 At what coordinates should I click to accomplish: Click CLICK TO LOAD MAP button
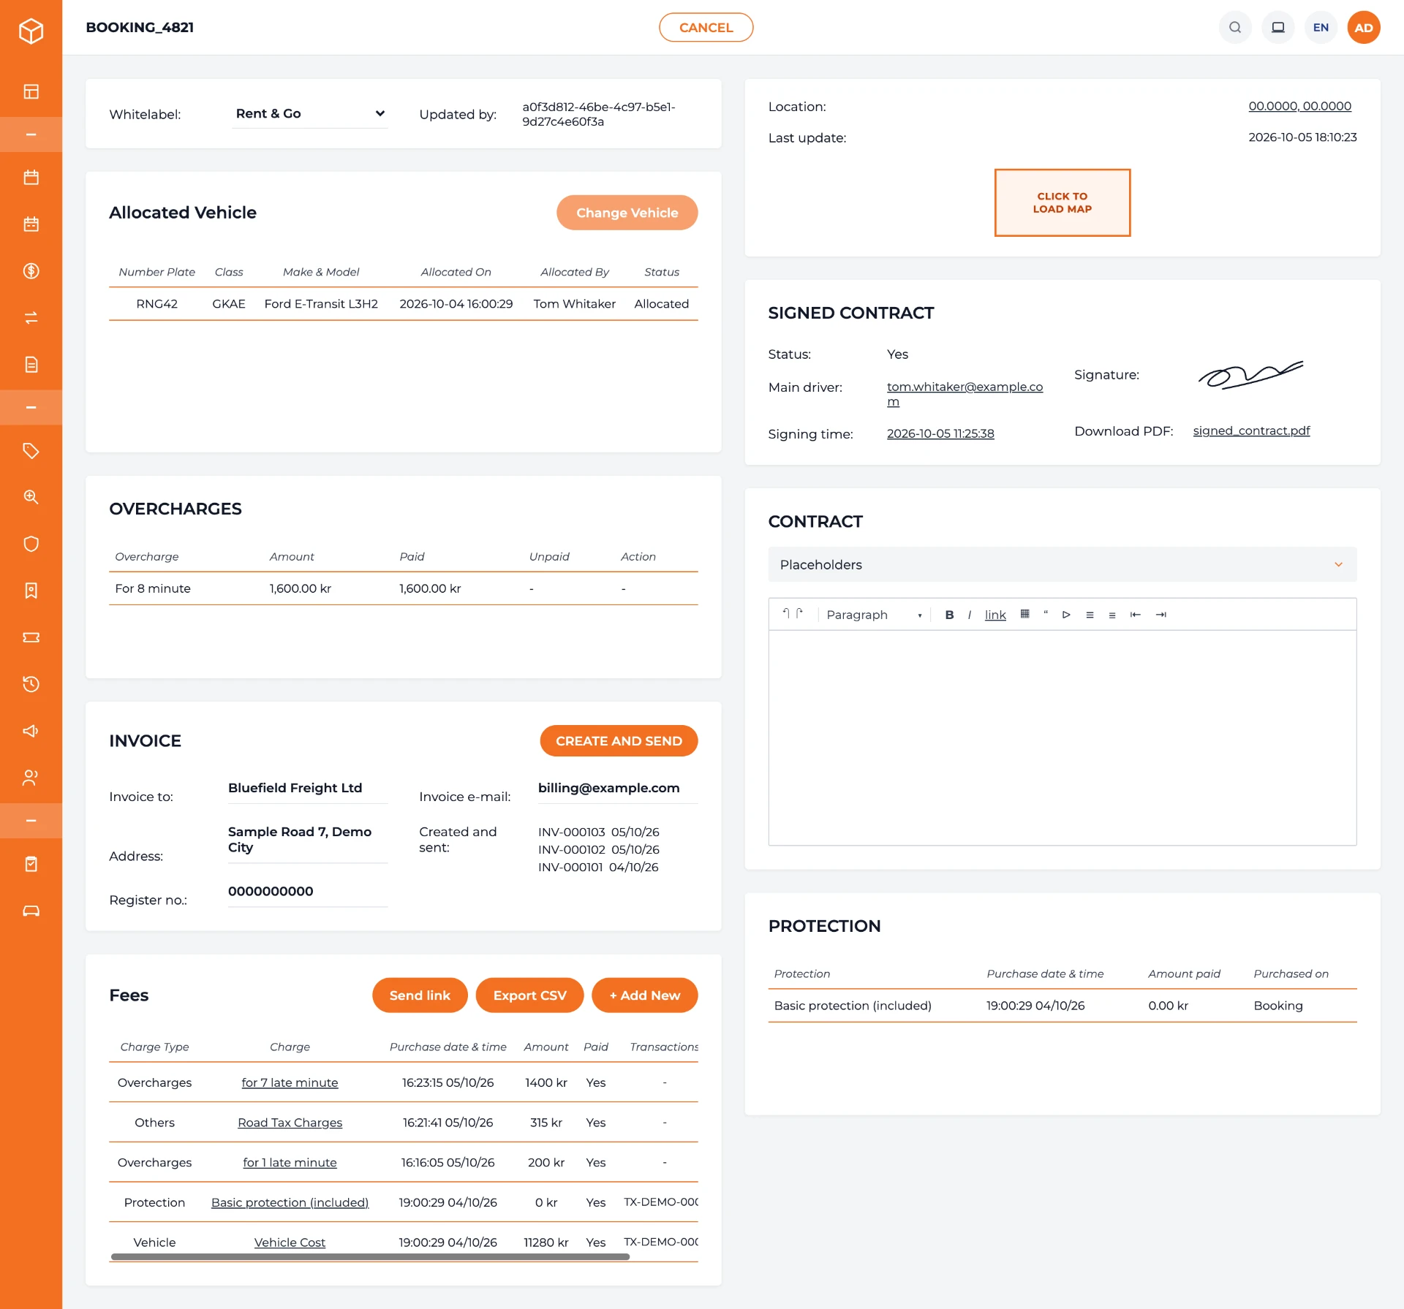point(1062,202)
